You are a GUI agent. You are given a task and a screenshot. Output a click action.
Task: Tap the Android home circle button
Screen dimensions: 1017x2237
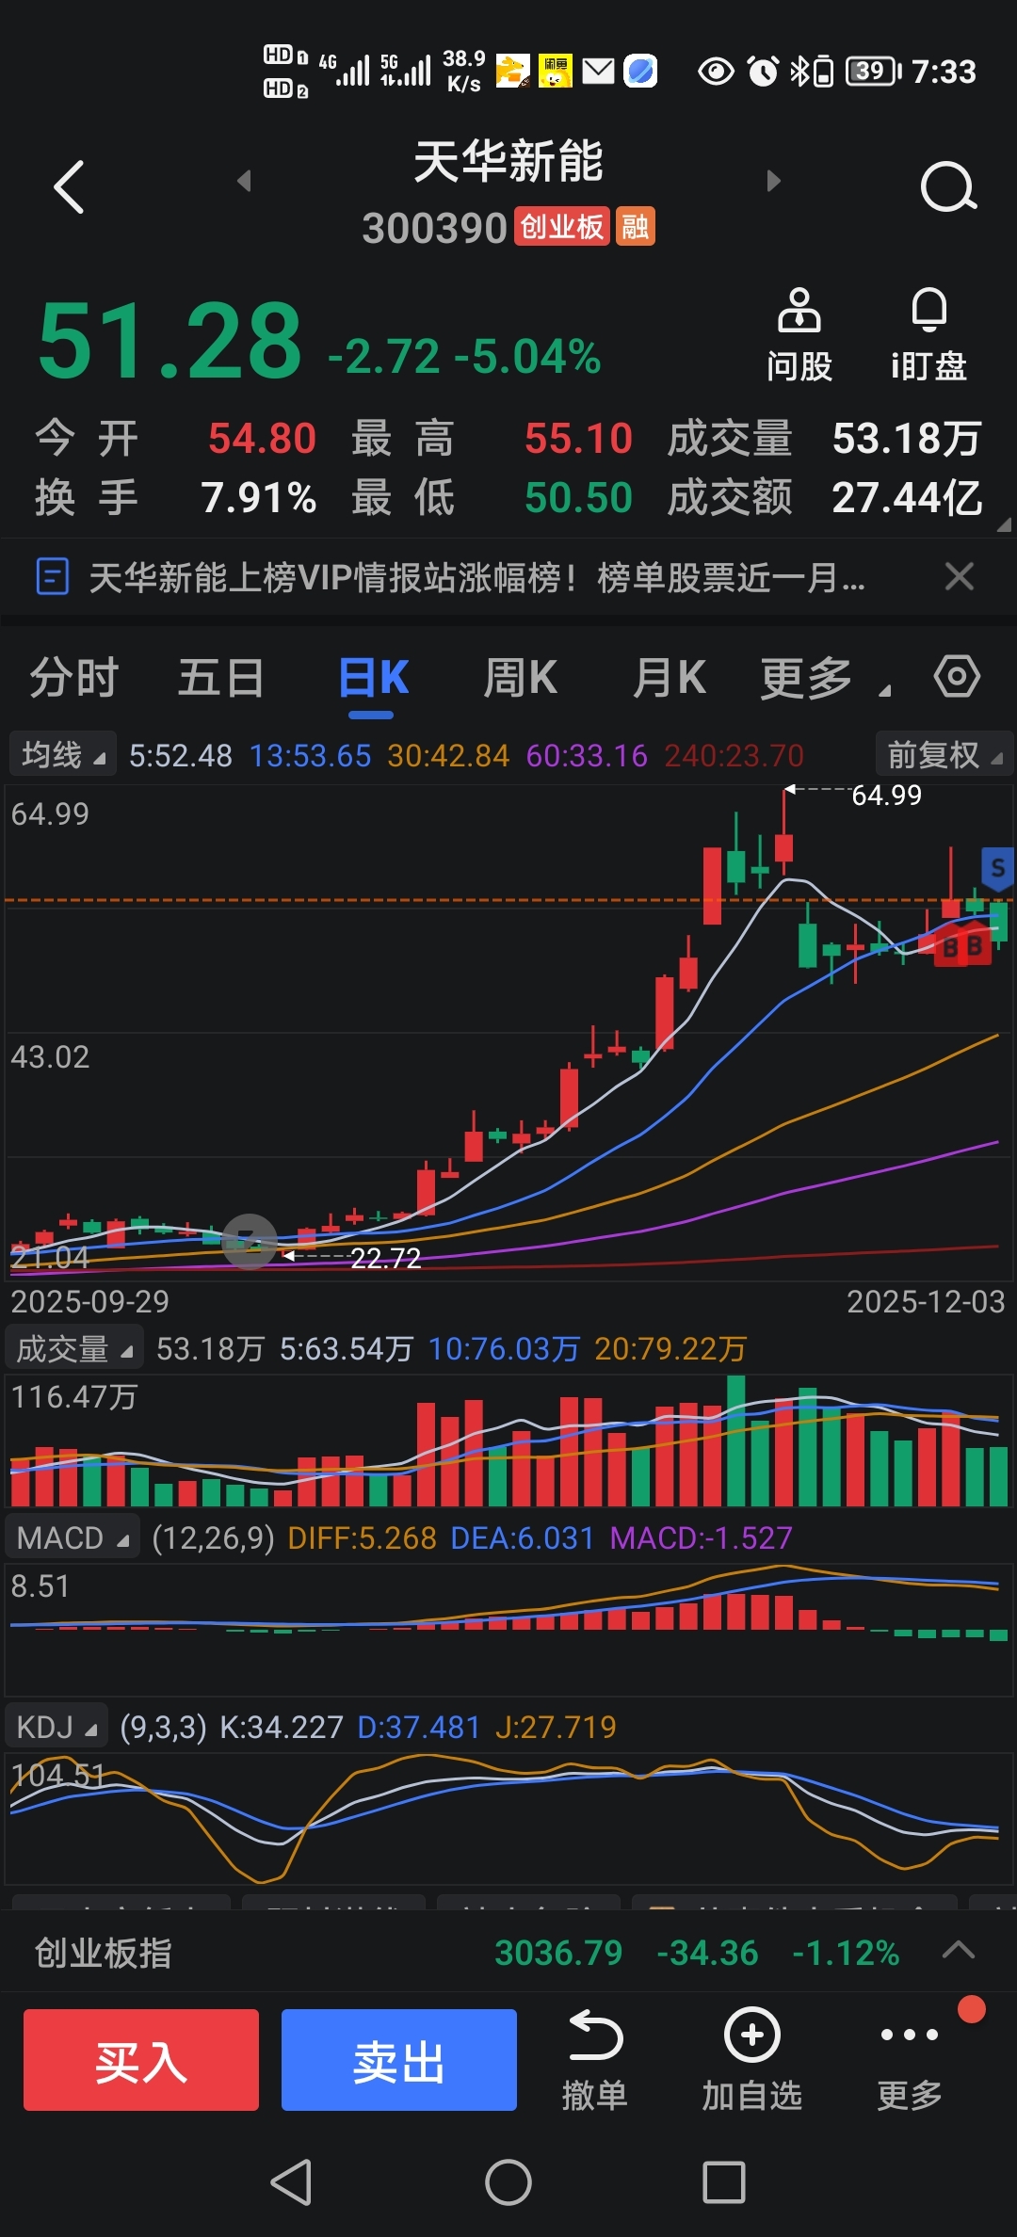point(508,2181)
